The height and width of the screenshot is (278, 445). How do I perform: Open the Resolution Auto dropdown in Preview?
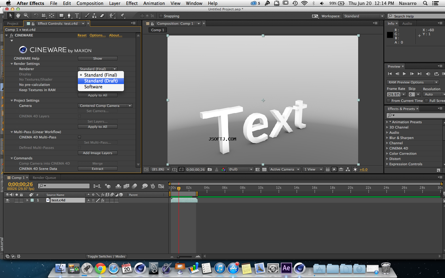pyautogui.click(x=434, y=95)
